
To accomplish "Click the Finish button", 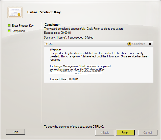I will coord(125,133).
